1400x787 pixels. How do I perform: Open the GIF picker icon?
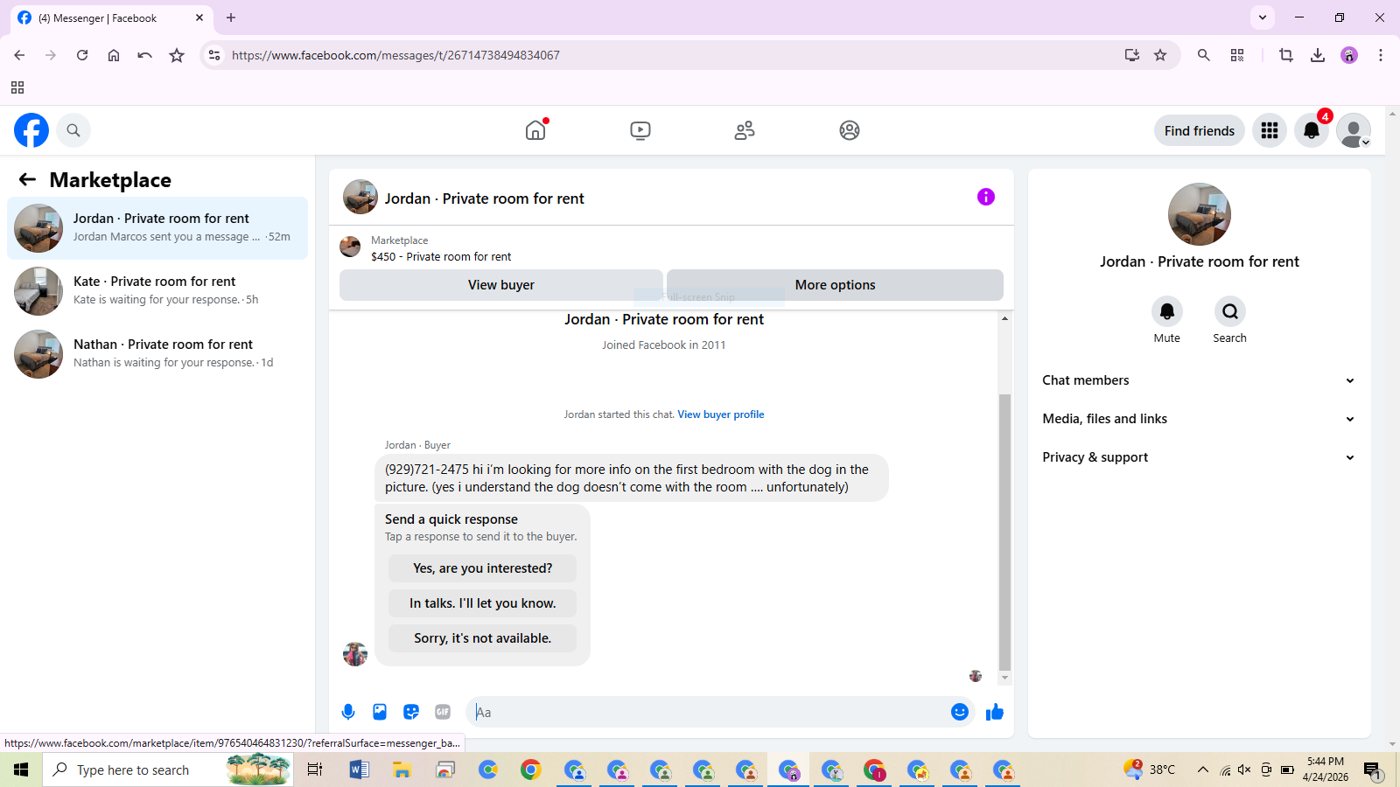point(443,712)
